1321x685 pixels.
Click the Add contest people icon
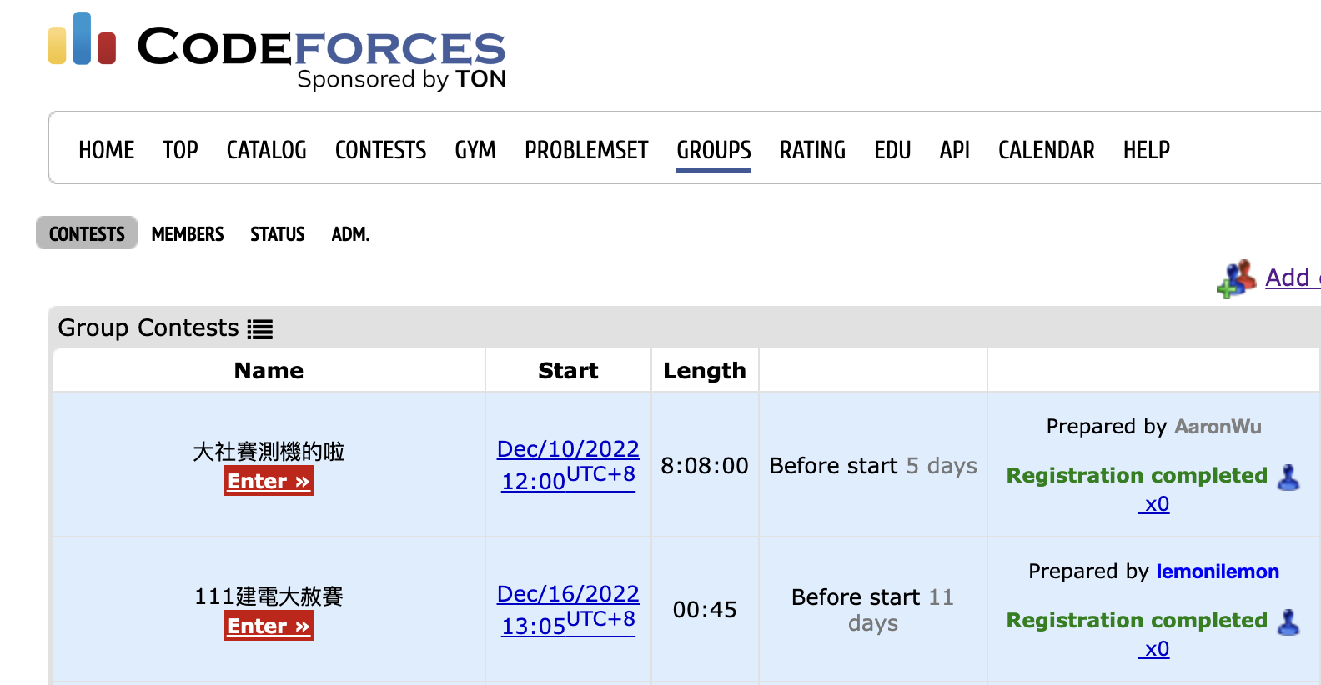[x=1237, y=278]
